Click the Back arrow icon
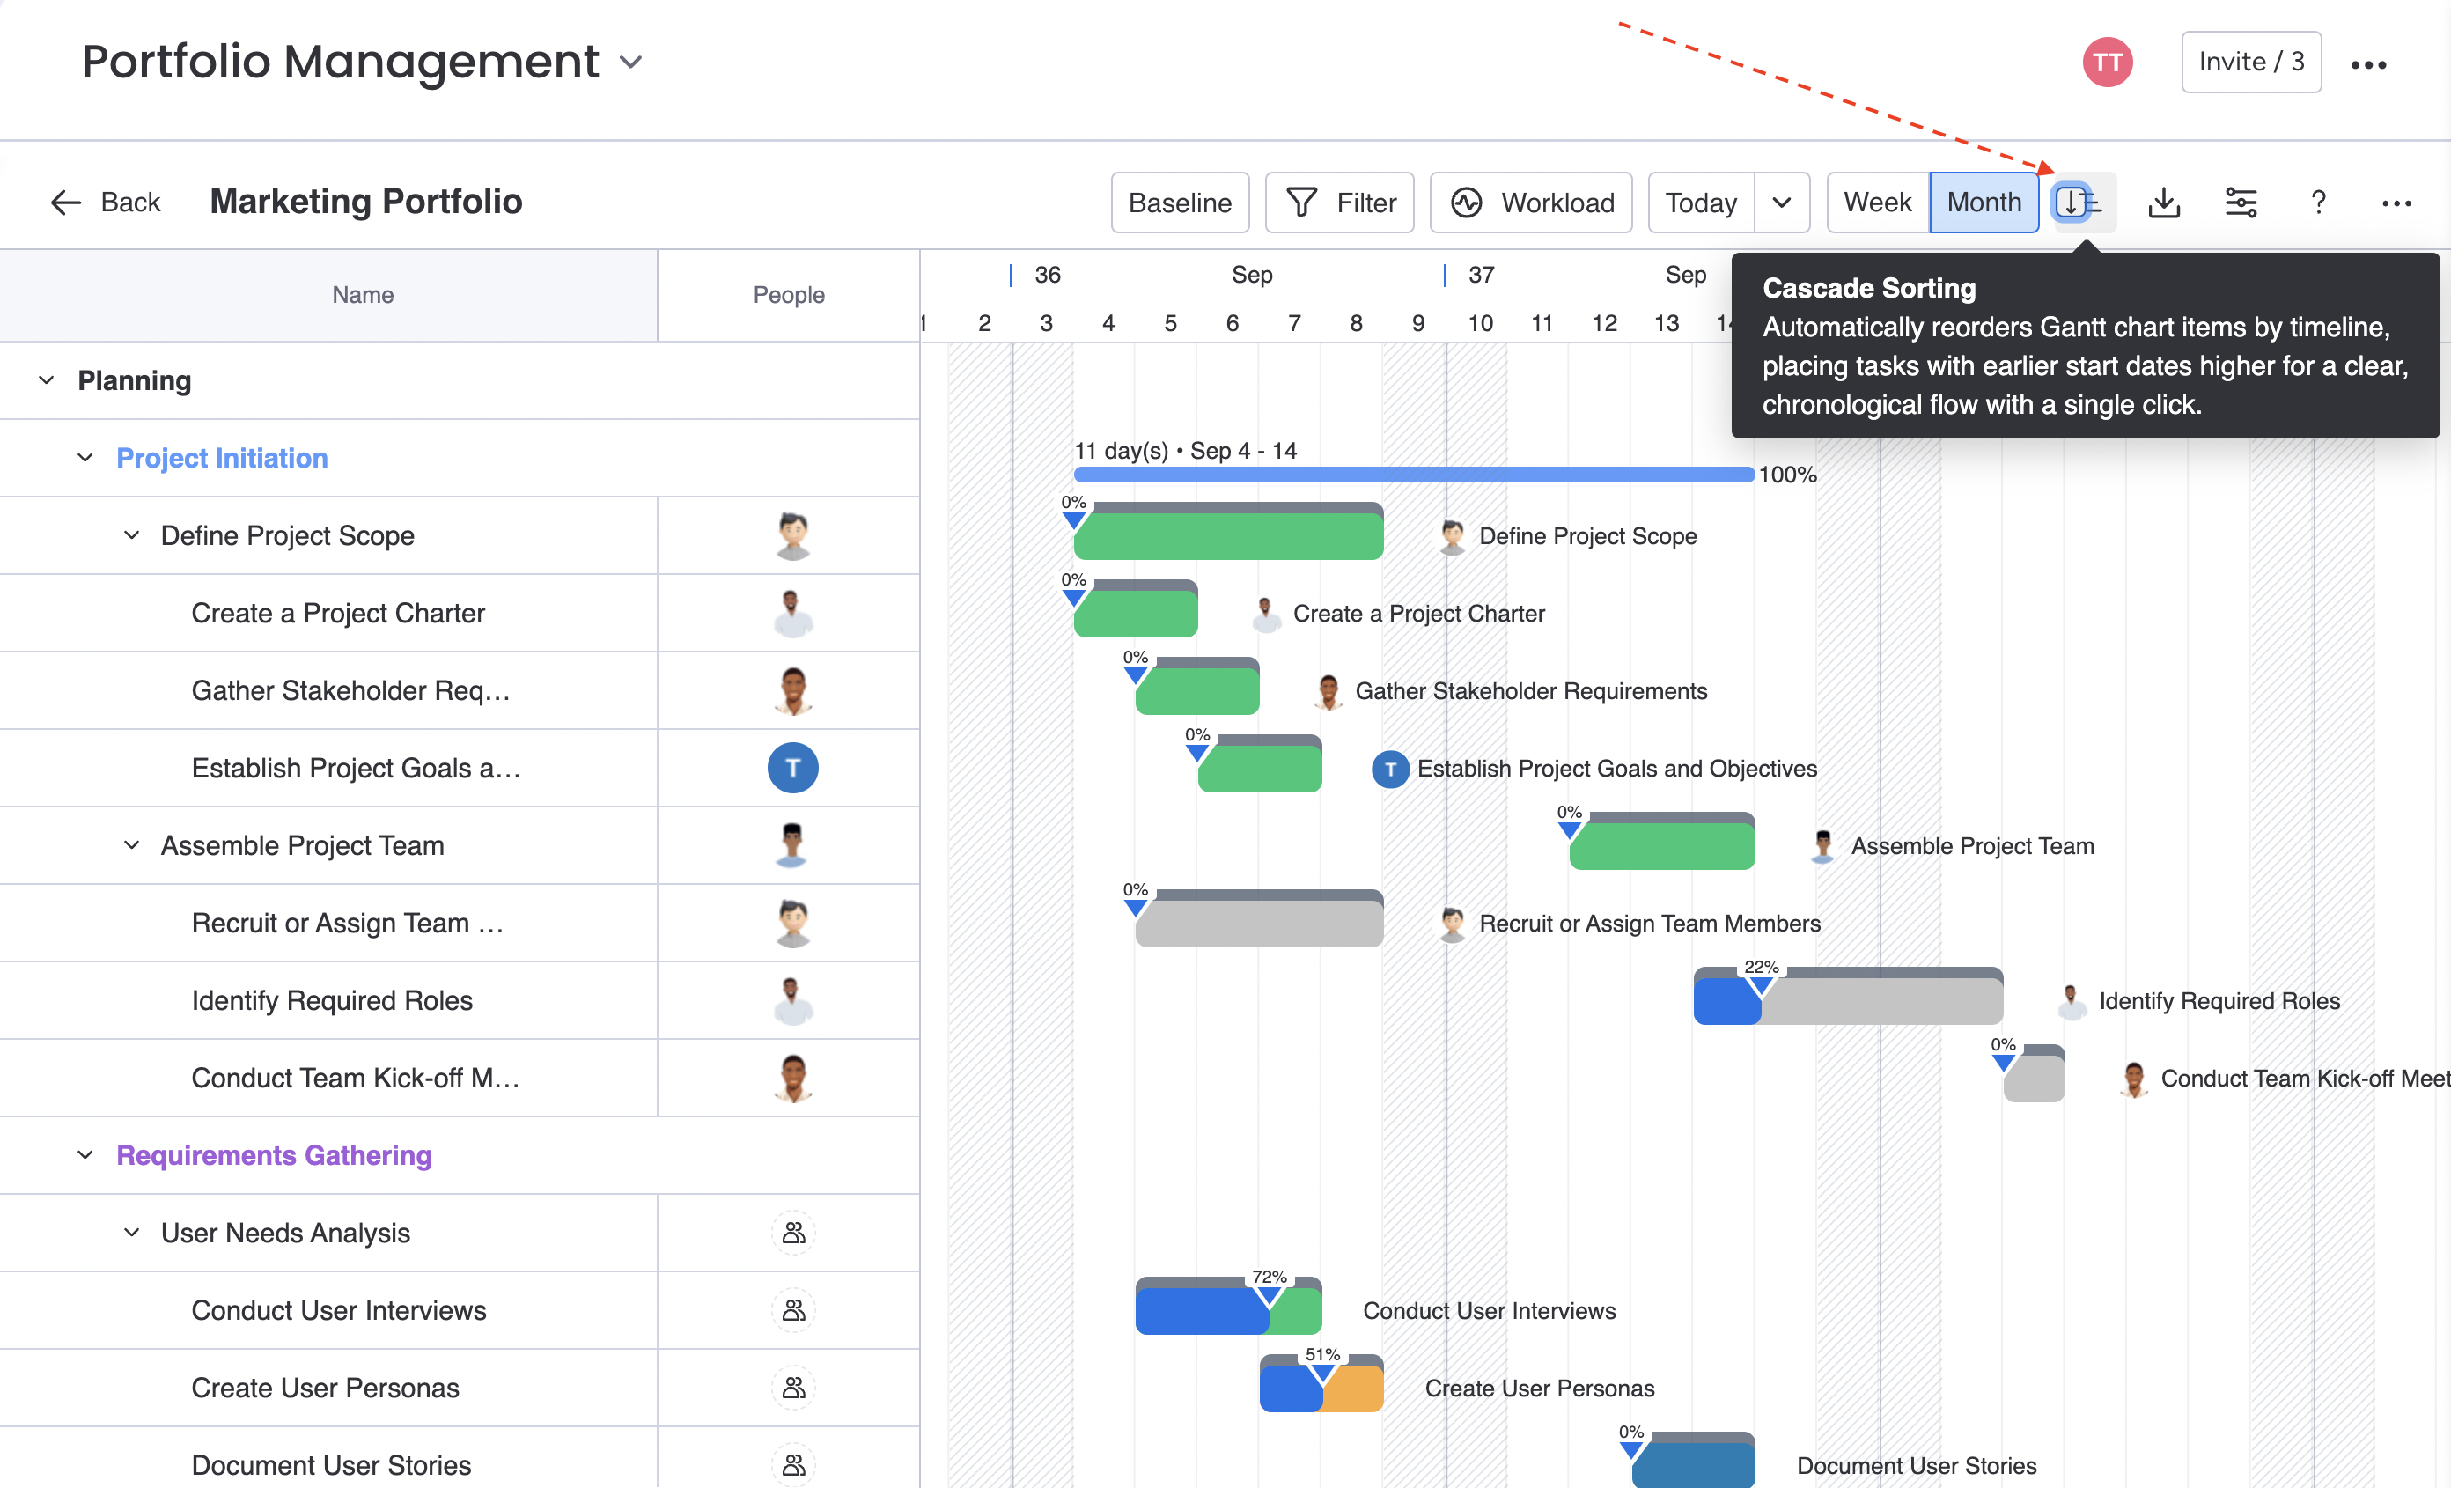The image size is (2451, 1488). point(66,202)
